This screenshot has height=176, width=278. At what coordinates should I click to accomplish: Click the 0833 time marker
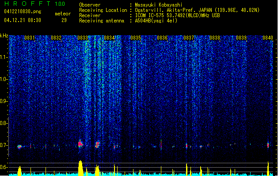pos(83,37)
